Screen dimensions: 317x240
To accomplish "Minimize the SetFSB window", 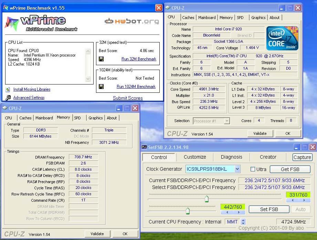I will pos(296,147).
